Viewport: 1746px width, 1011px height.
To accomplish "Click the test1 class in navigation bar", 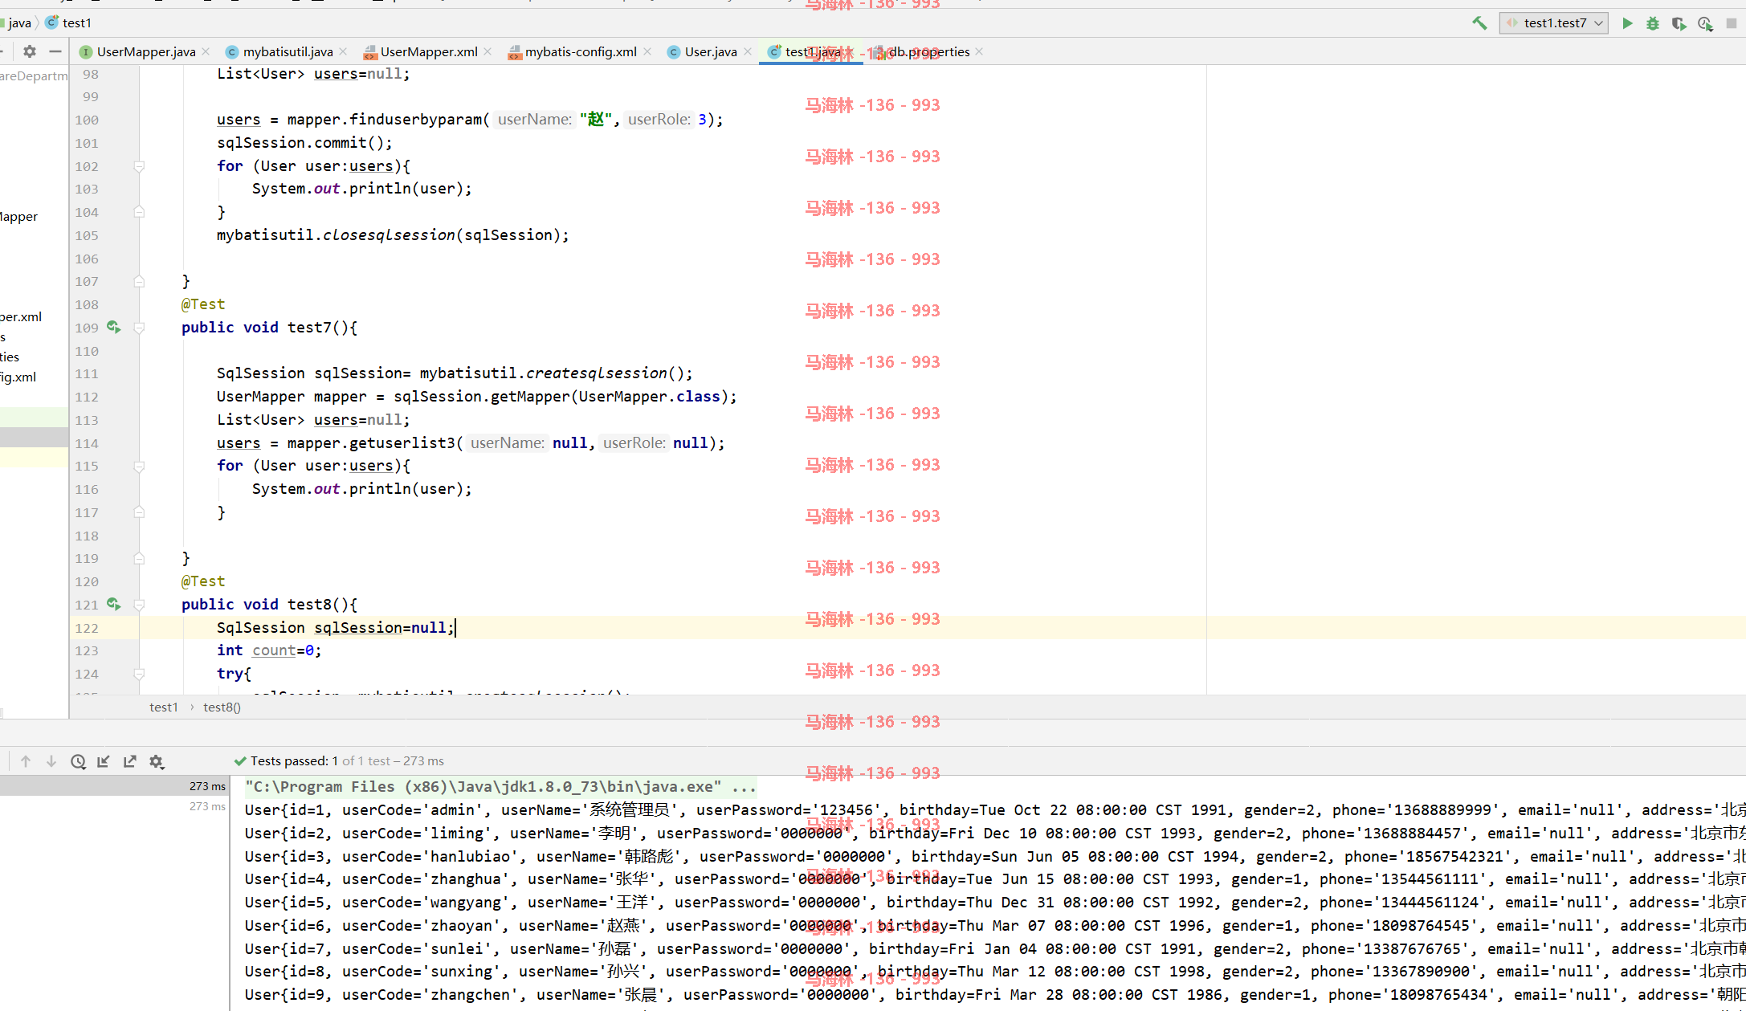I will coord(69,23).
